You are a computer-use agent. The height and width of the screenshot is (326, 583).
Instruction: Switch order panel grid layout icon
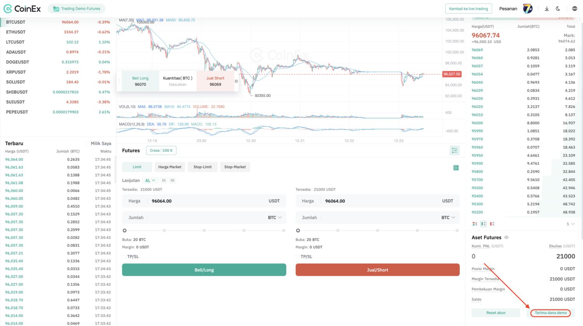click(456, 167)
